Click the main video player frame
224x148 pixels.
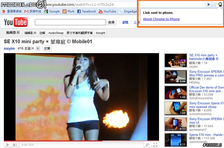[81, 97]
